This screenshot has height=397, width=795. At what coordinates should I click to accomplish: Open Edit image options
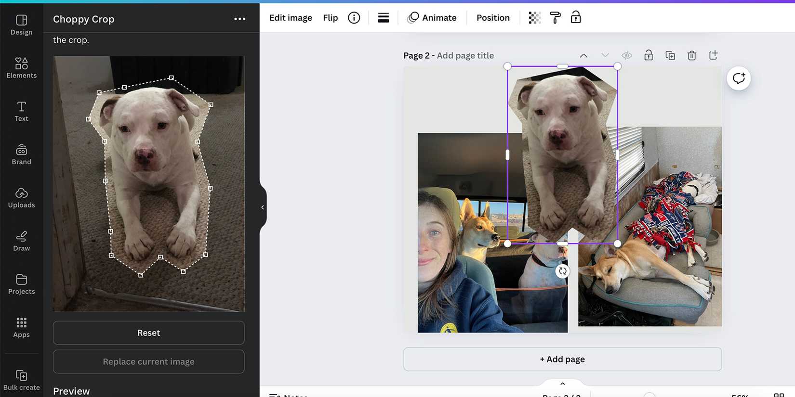tap(291, 18)
